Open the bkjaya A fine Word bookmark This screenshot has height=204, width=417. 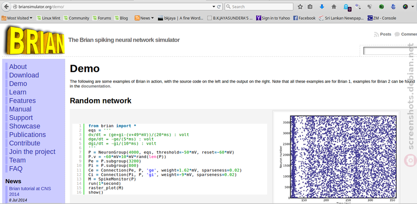pos(180,18)
